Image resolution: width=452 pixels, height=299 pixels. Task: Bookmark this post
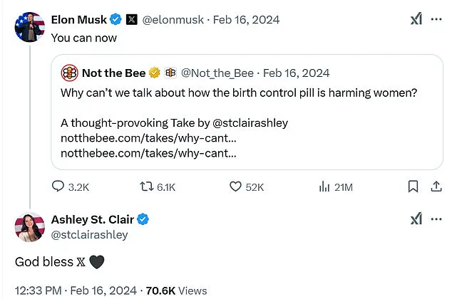click(413, 187)
